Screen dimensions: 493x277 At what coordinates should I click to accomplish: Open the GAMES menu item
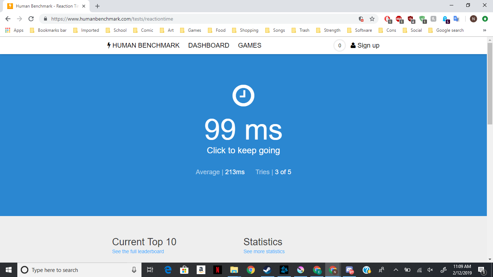(250, 45)
